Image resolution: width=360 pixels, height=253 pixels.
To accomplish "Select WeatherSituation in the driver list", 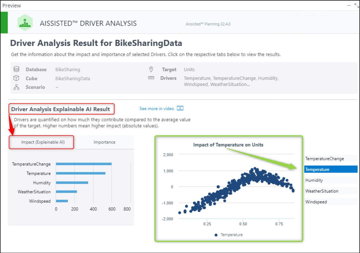I will coord(330,191).
